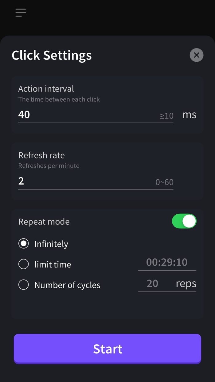
Task: Click the Start button
Action: coord(107,349)
